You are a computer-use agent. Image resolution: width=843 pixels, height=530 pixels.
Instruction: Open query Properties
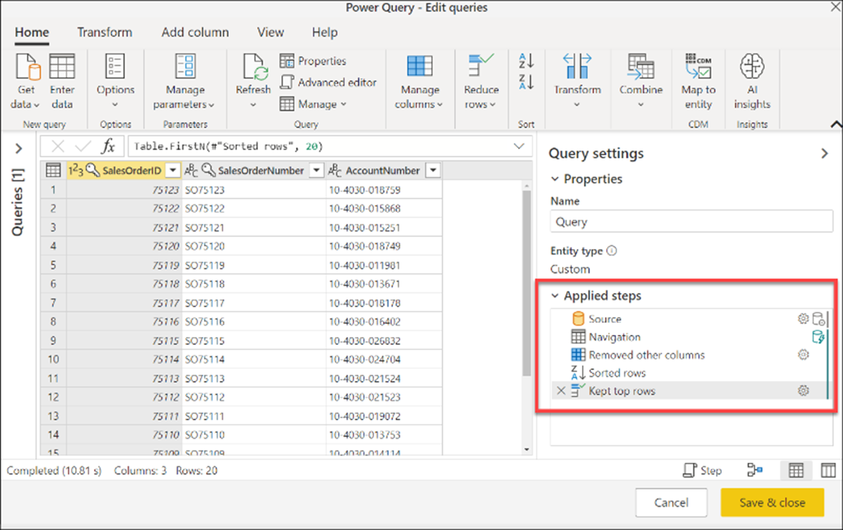[313, 61]
